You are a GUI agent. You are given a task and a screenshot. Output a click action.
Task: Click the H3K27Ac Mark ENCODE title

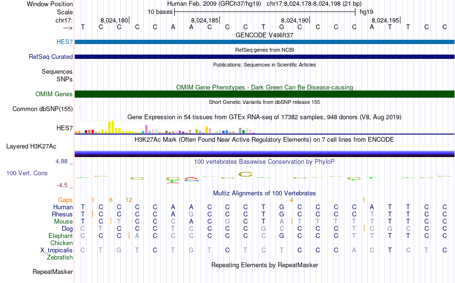[264, 140]
